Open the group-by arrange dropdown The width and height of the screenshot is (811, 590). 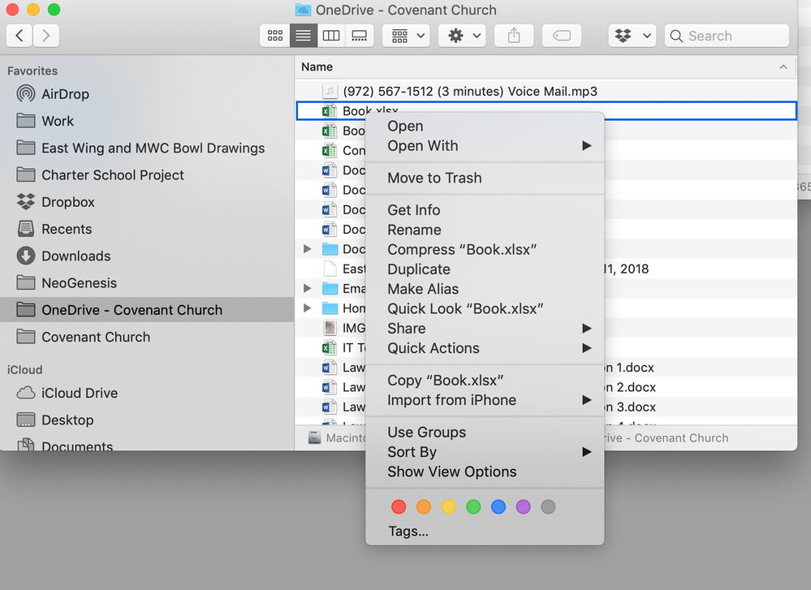pyautogui.click(x=406, y=36)
